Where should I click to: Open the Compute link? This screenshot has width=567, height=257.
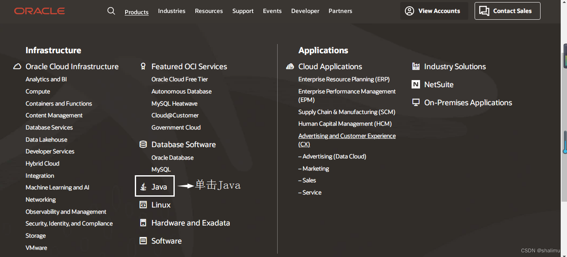point(38,91)
